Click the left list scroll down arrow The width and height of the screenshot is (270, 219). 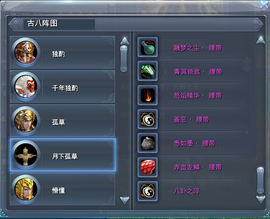tap(124, 200)
